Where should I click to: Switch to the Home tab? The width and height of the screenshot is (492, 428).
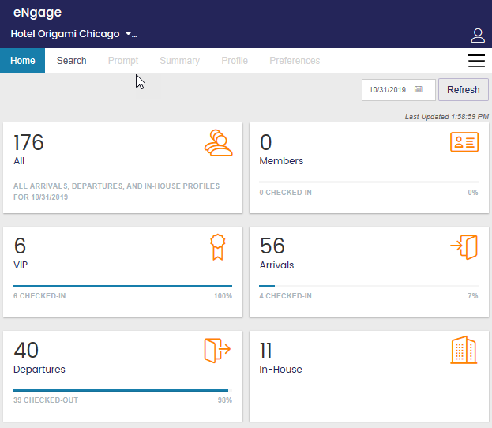[x=23, y=60]
